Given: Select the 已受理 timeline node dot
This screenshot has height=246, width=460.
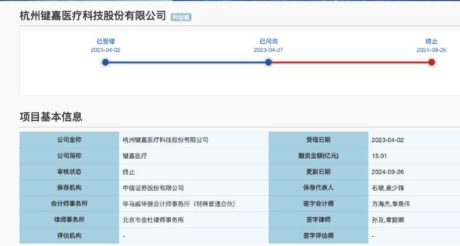Looking at the screenshot, I should [x=105, y=62].
